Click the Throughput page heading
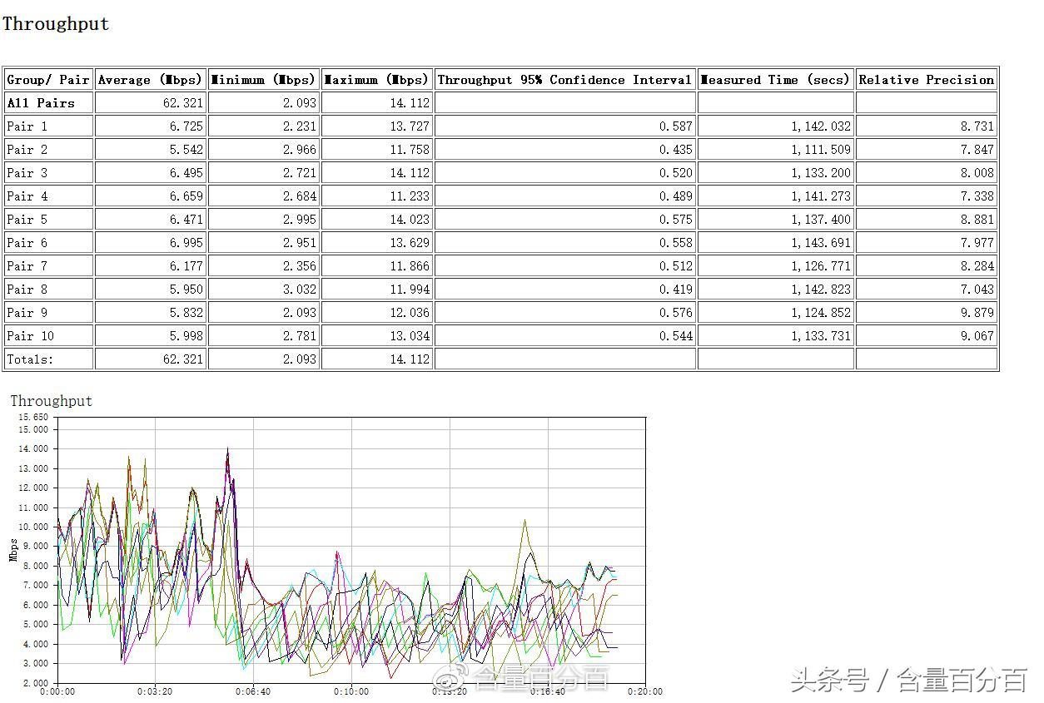The width and height of the screenshot is (1044, 703). pos(56,24)
